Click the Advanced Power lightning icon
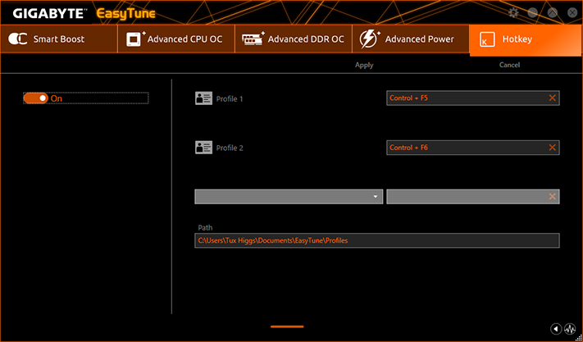This screenshot has height=342, width=583. point(370,39)
